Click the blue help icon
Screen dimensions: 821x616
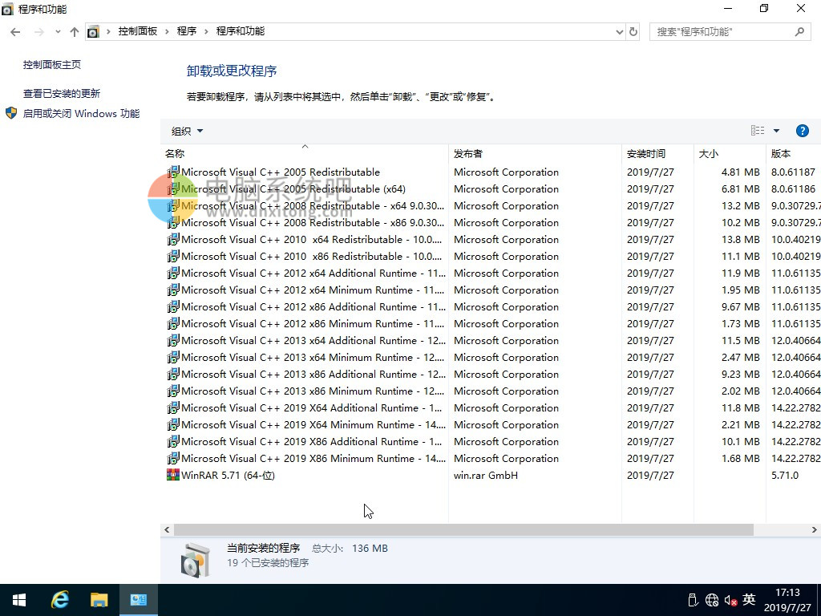click(802, 131)
